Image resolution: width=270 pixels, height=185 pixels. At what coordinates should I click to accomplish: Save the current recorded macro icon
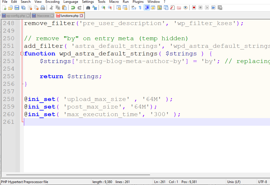[220, 8]
